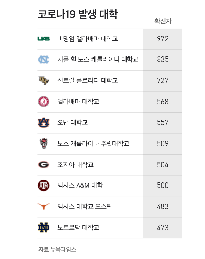The height and width of the screenshot is (259, 205).
Task: Select the 텍사스 대학교 오스틴 label
Action: click(x=85, y=206)
